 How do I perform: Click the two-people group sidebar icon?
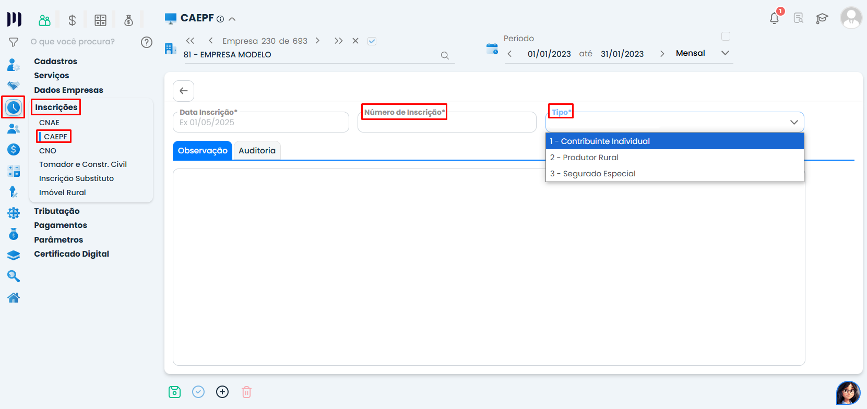tap(14, 128)
